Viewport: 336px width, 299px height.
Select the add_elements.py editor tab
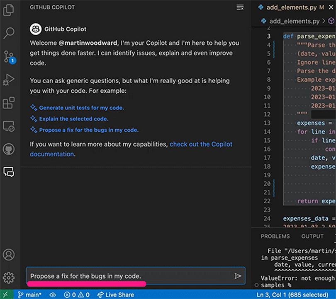pyautogui.click(x=292, y=7)
